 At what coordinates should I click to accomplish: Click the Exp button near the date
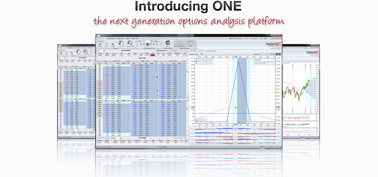click(x=156, y=41)
